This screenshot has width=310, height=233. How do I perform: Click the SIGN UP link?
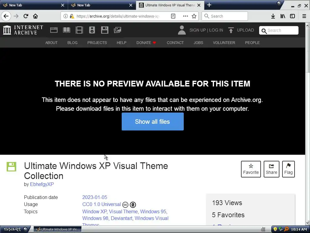click(x=197, y=30)
